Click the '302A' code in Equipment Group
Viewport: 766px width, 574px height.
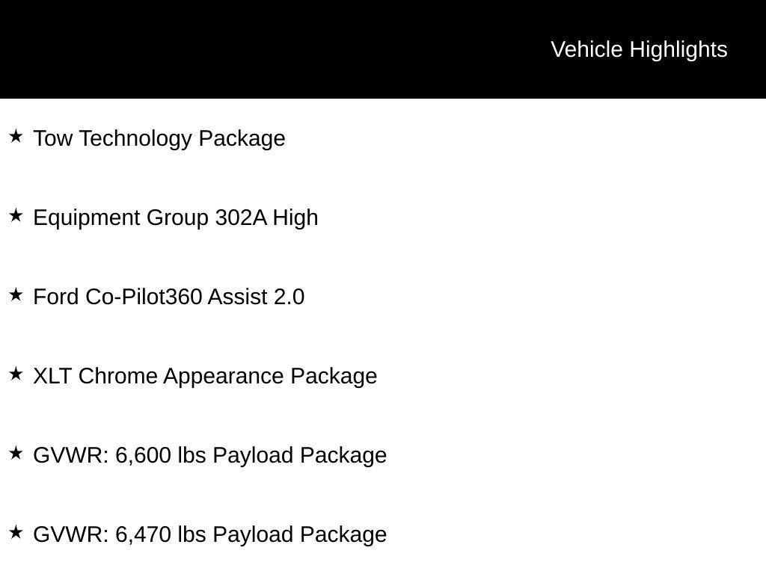coord(241,217)
